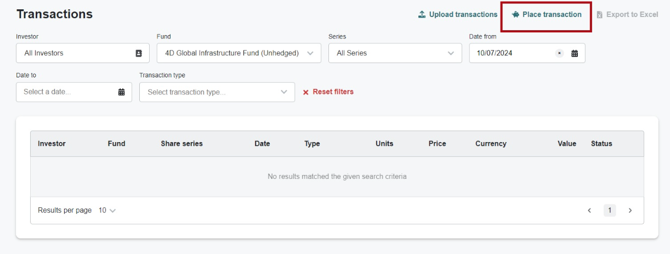Expand the All Series dropdown
This screenshot has width=670, height=254.
pyautogui.click(x=451, y=53)
